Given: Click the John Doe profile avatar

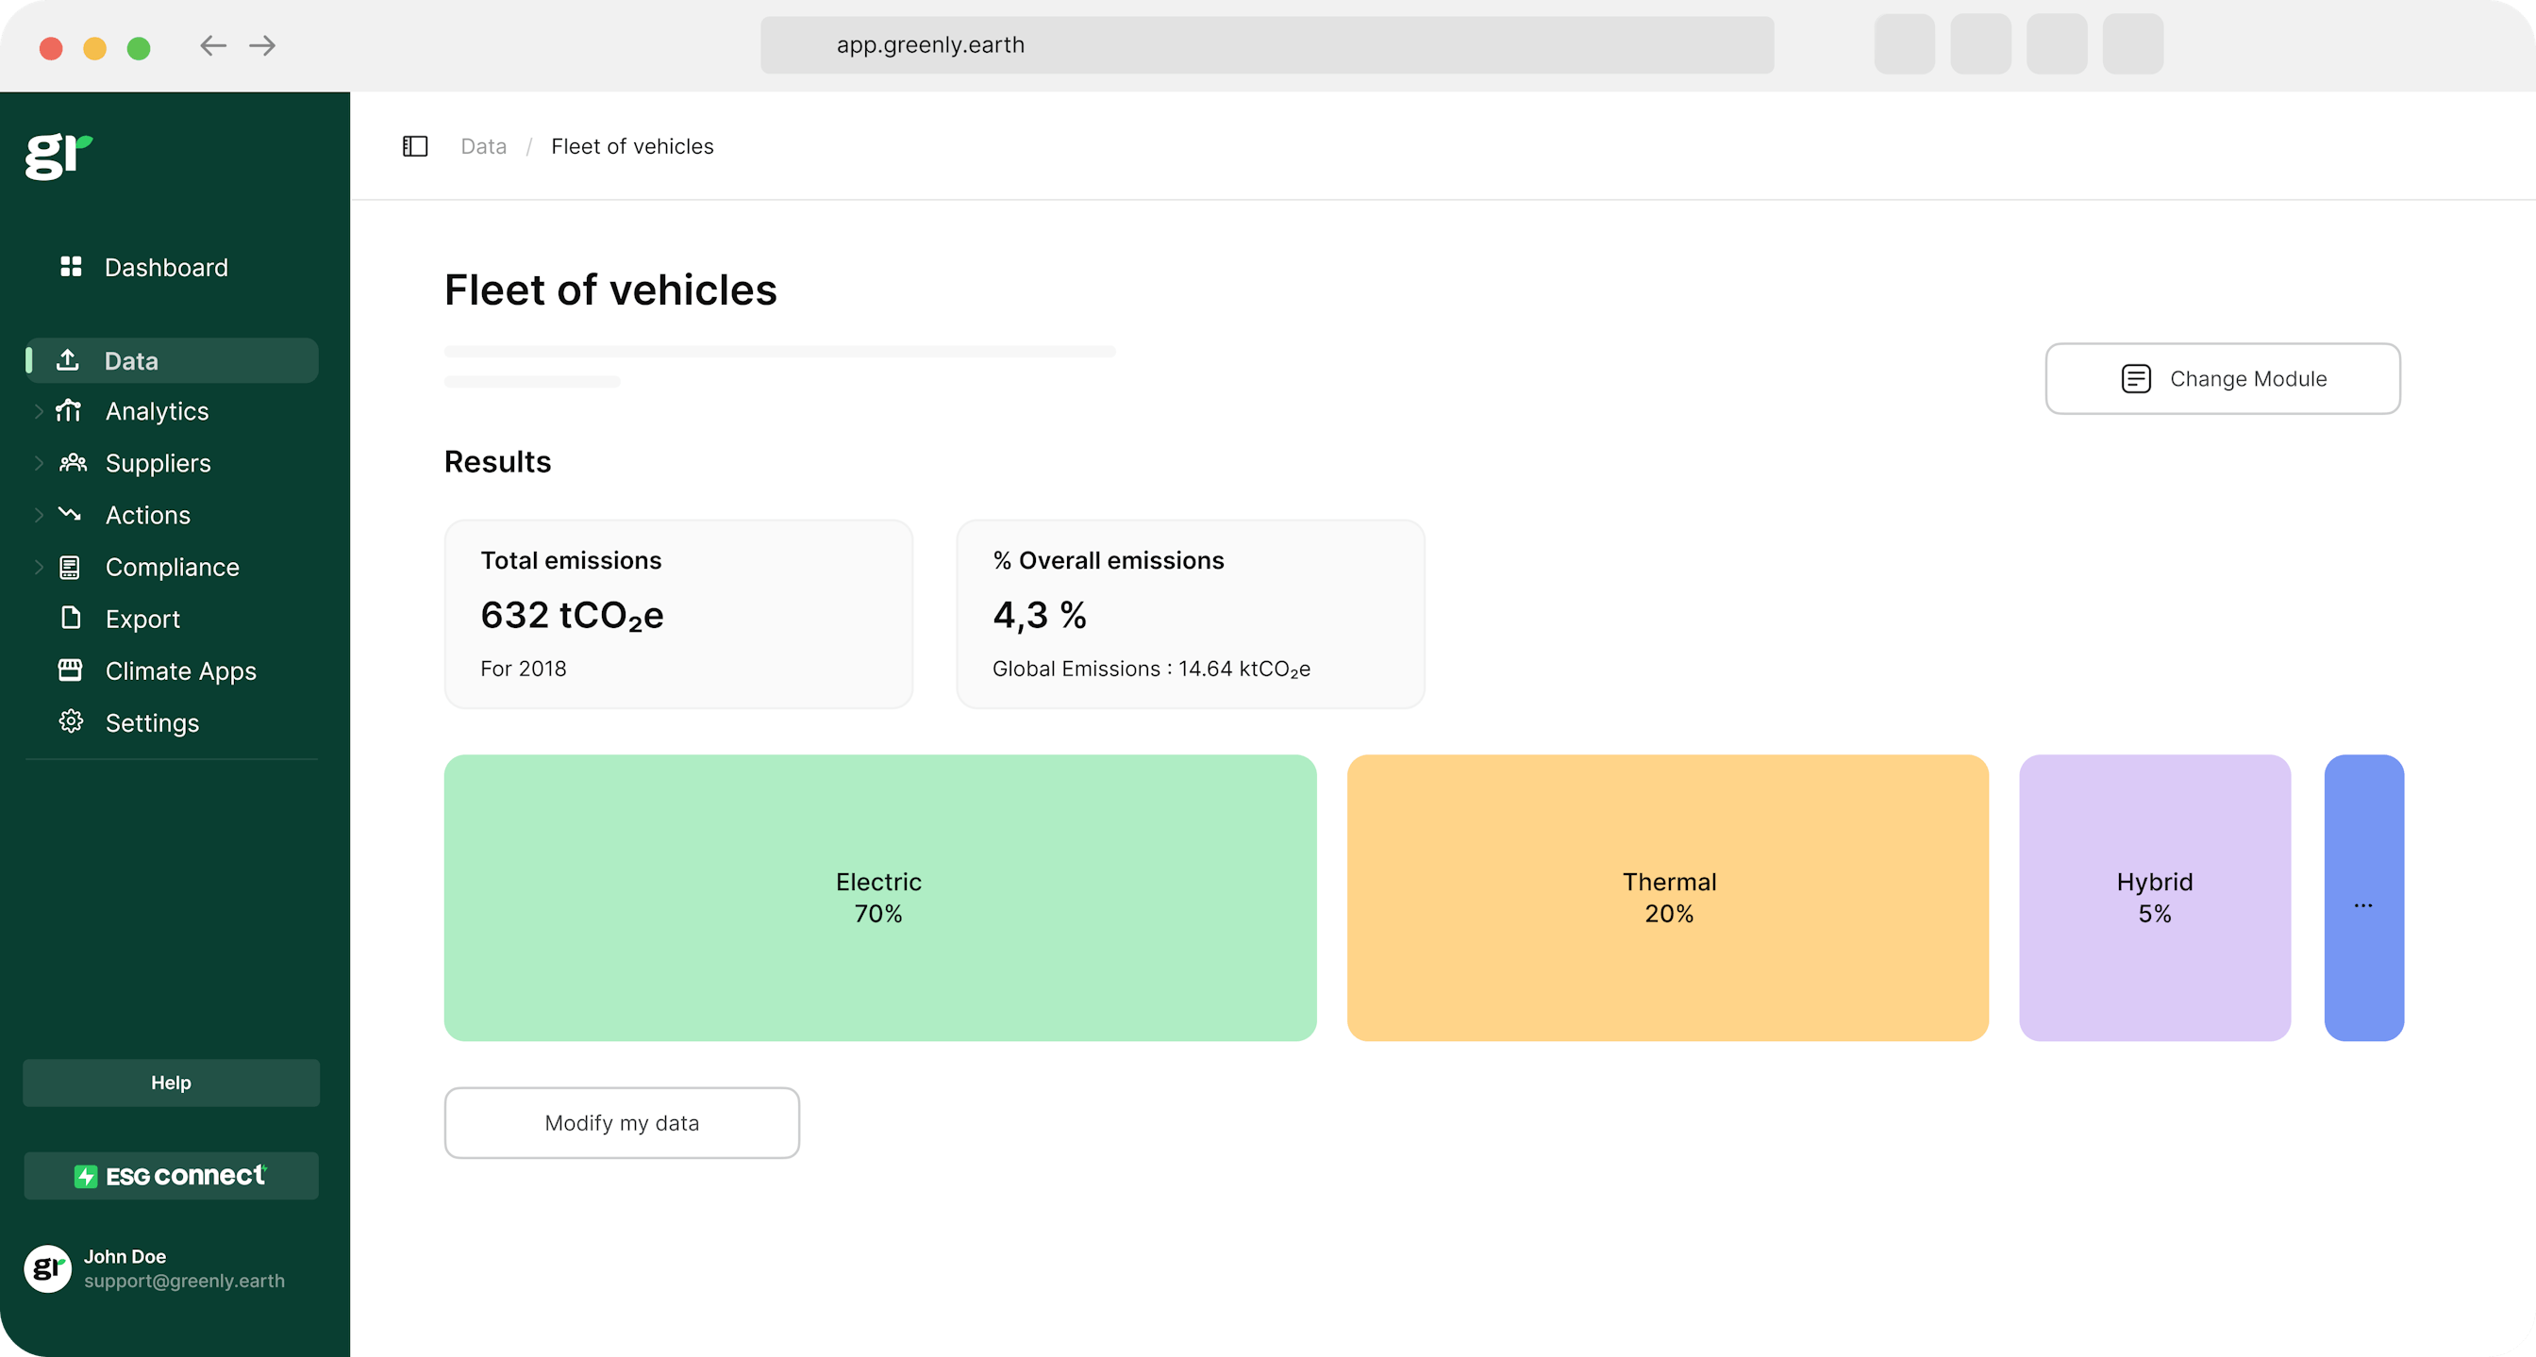Looking at the screenshot, I should [46, 1269].
